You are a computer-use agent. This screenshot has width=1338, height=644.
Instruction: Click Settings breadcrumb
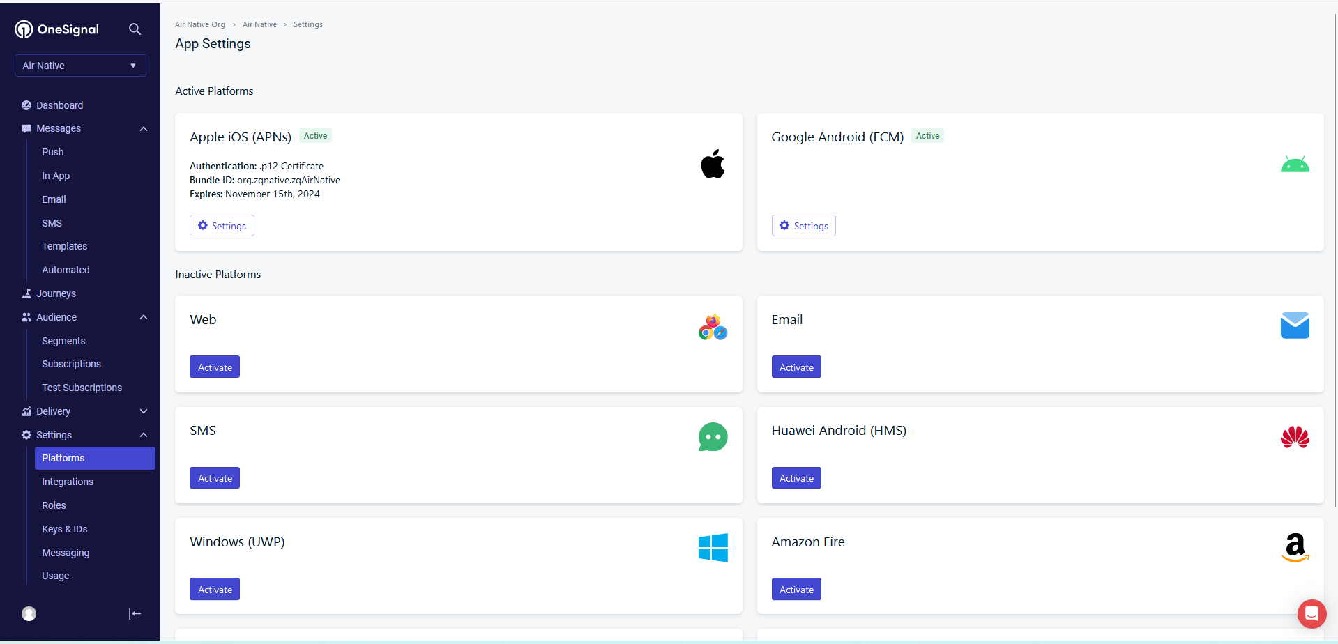pyautogui.click(x=308, y=24)
